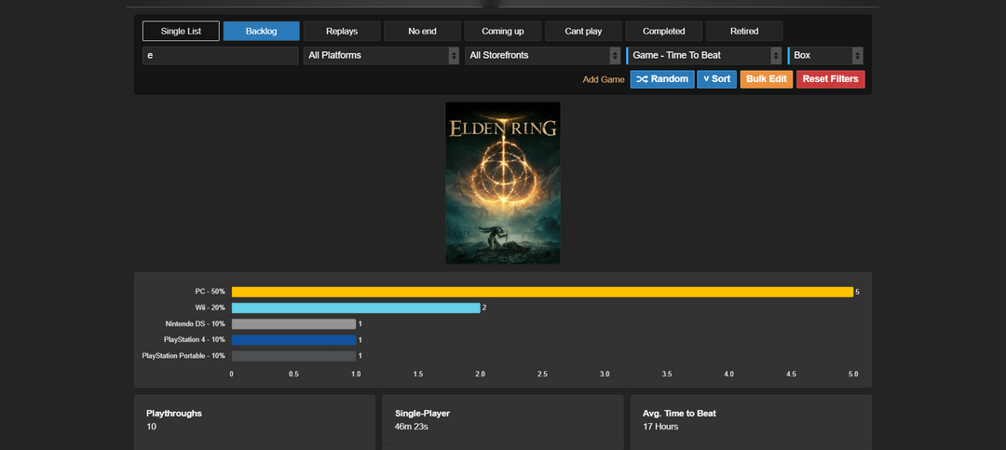Toggle the Replays filter
The height and width of the screenshot is (450, 1006).
coord(342,31)
